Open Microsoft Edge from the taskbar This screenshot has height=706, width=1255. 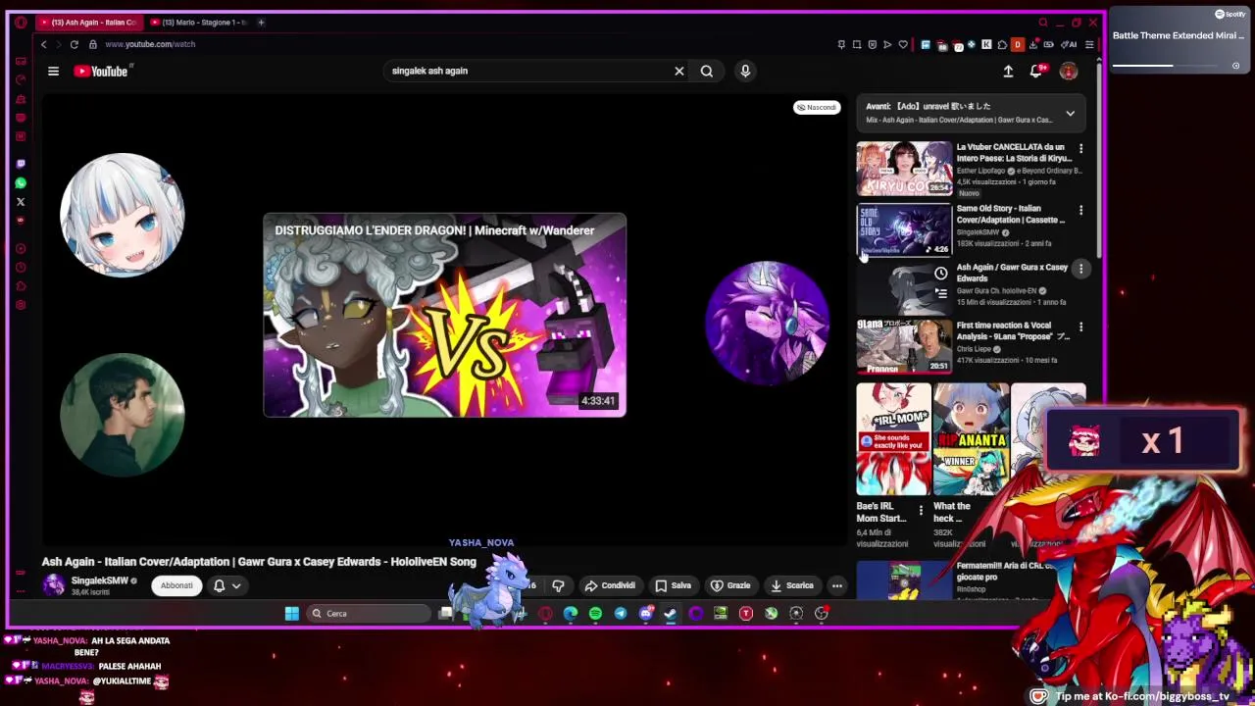(x=570, y=614)
